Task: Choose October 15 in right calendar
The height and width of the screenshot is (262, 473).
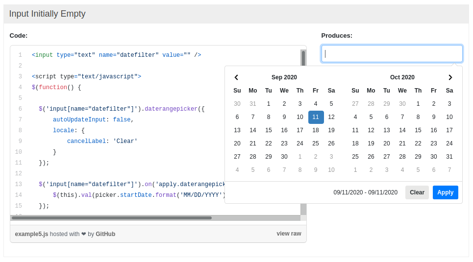Action: (x=418, y=130)
